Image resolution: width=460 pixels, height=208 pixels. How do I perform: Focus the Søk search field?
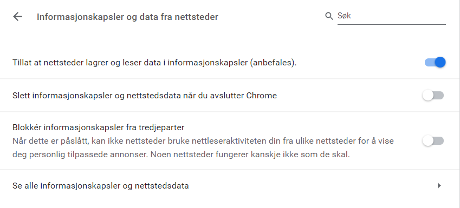pyautogui.click(x=392, y=16)
